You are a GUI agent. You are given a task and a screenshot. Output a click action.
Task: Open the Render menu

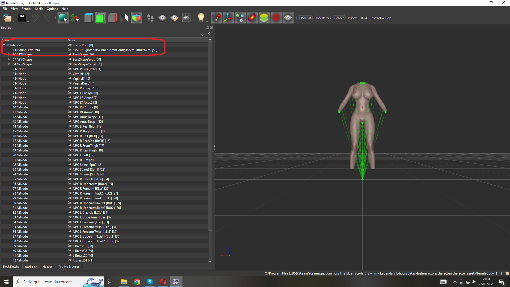[26, 9]
